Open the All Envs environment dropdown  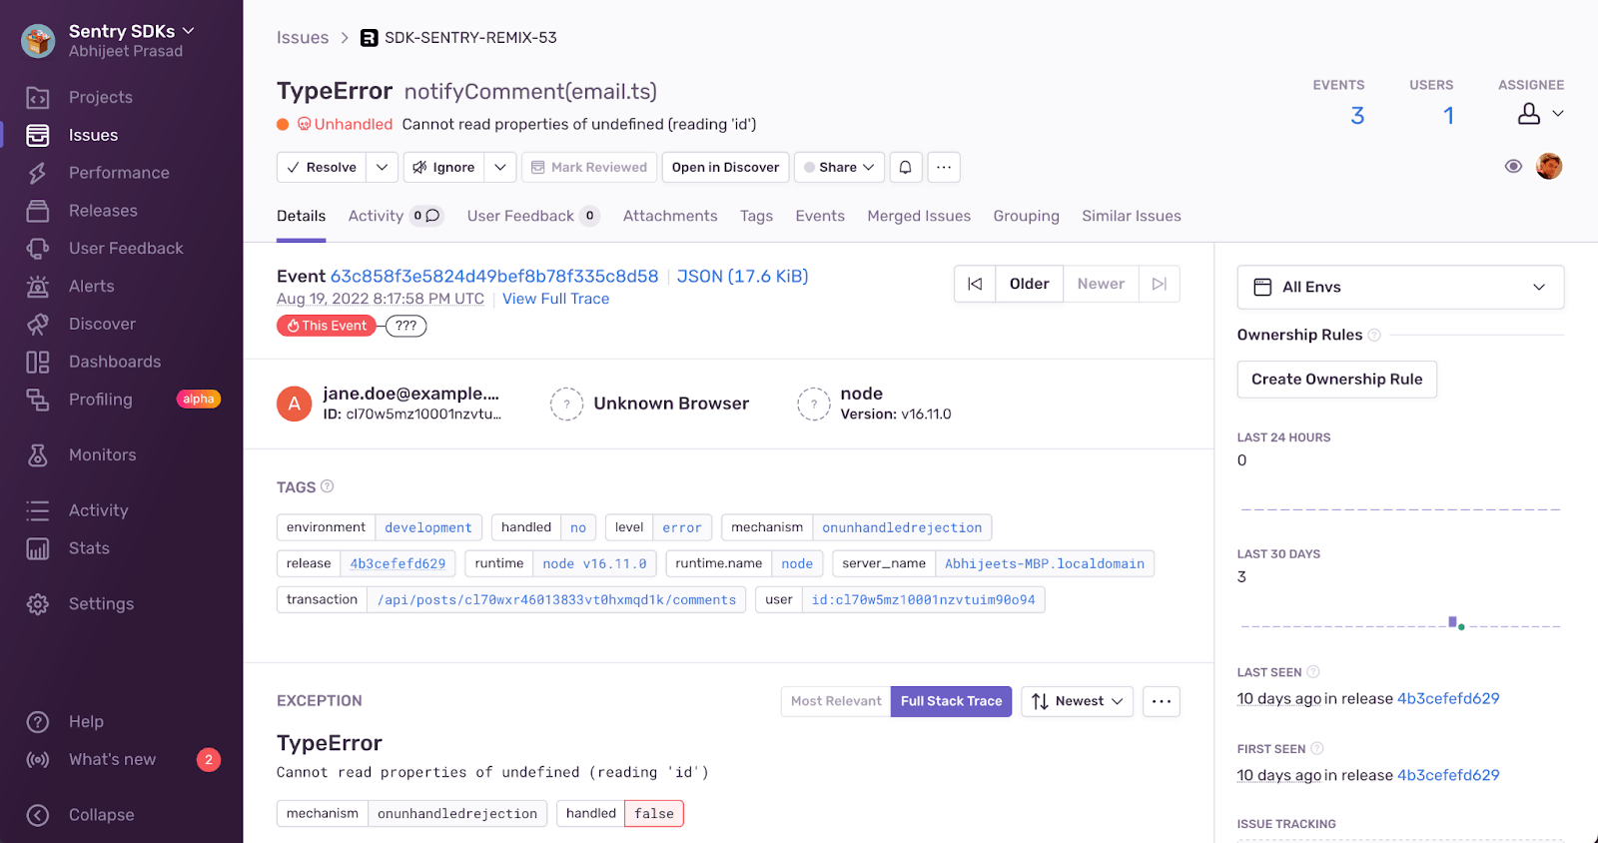click(x=1400, y=287)
